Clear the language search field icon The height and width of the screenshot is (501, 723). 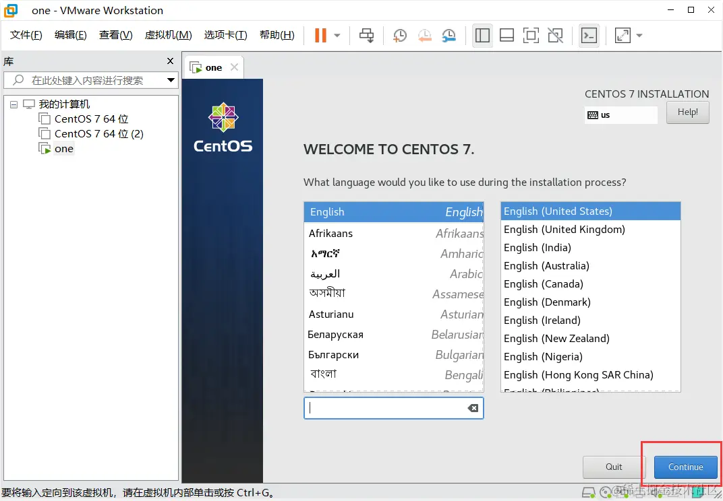(x=473, y=408)
